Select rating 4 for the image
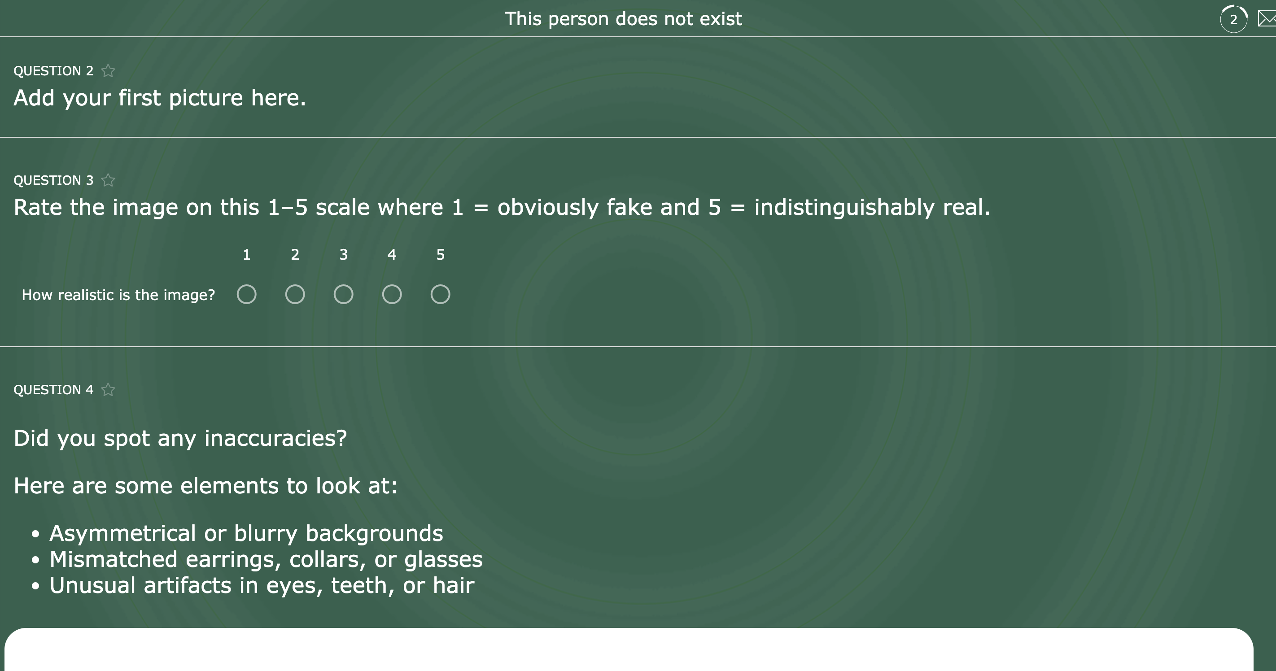This screenshot has width=1276, height=671. pos(392,294)
